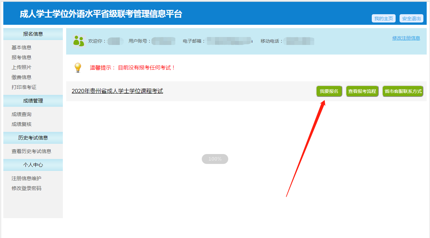
Task: Open 查看历史考试信息 sidebar item
Action: [x=31, y=151]
